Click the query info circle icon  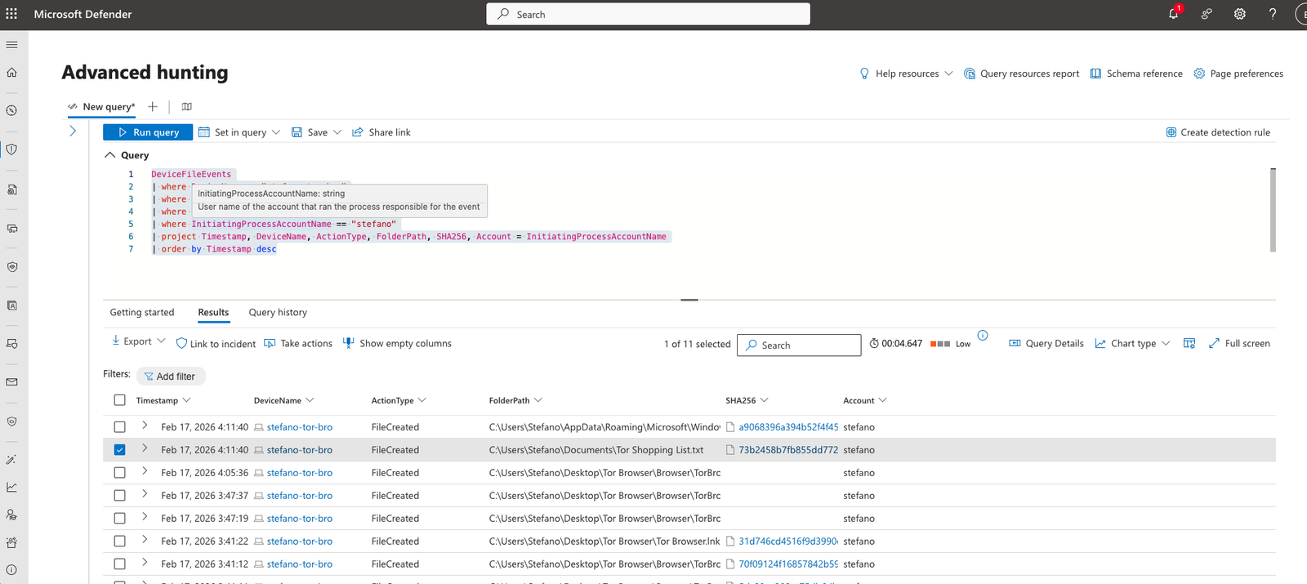click(x=983, y=335)
